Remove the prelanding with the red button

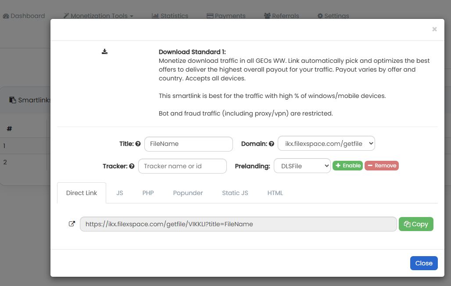point(381,166)
